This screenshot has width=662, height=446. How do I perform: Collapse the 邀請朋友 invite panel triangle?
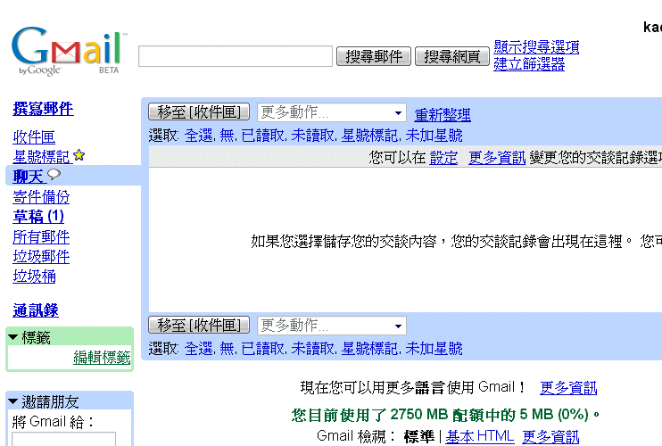click(x=12, y=401)
